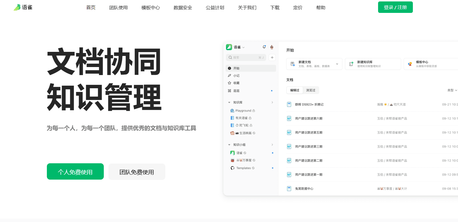
Task: Click the green 登录 / 注册 button
Action: (x=395, y=7)
